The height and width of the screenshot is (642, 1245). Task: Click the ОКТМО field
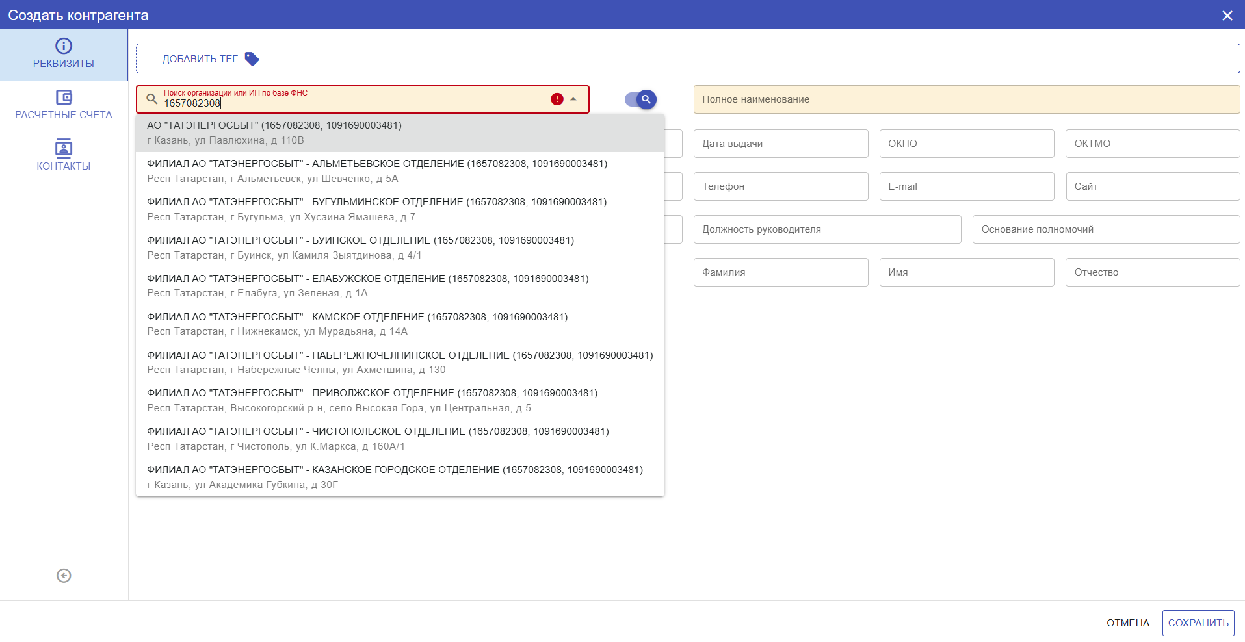(x=1153, y=144)
